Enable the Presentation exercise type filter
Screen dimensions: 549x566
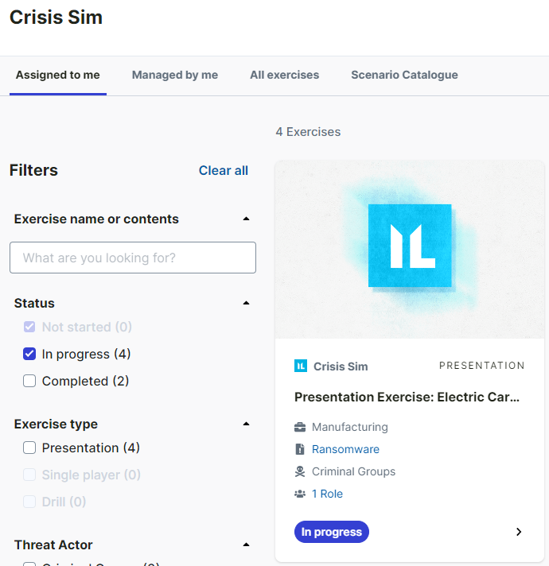tap(29, 448)
